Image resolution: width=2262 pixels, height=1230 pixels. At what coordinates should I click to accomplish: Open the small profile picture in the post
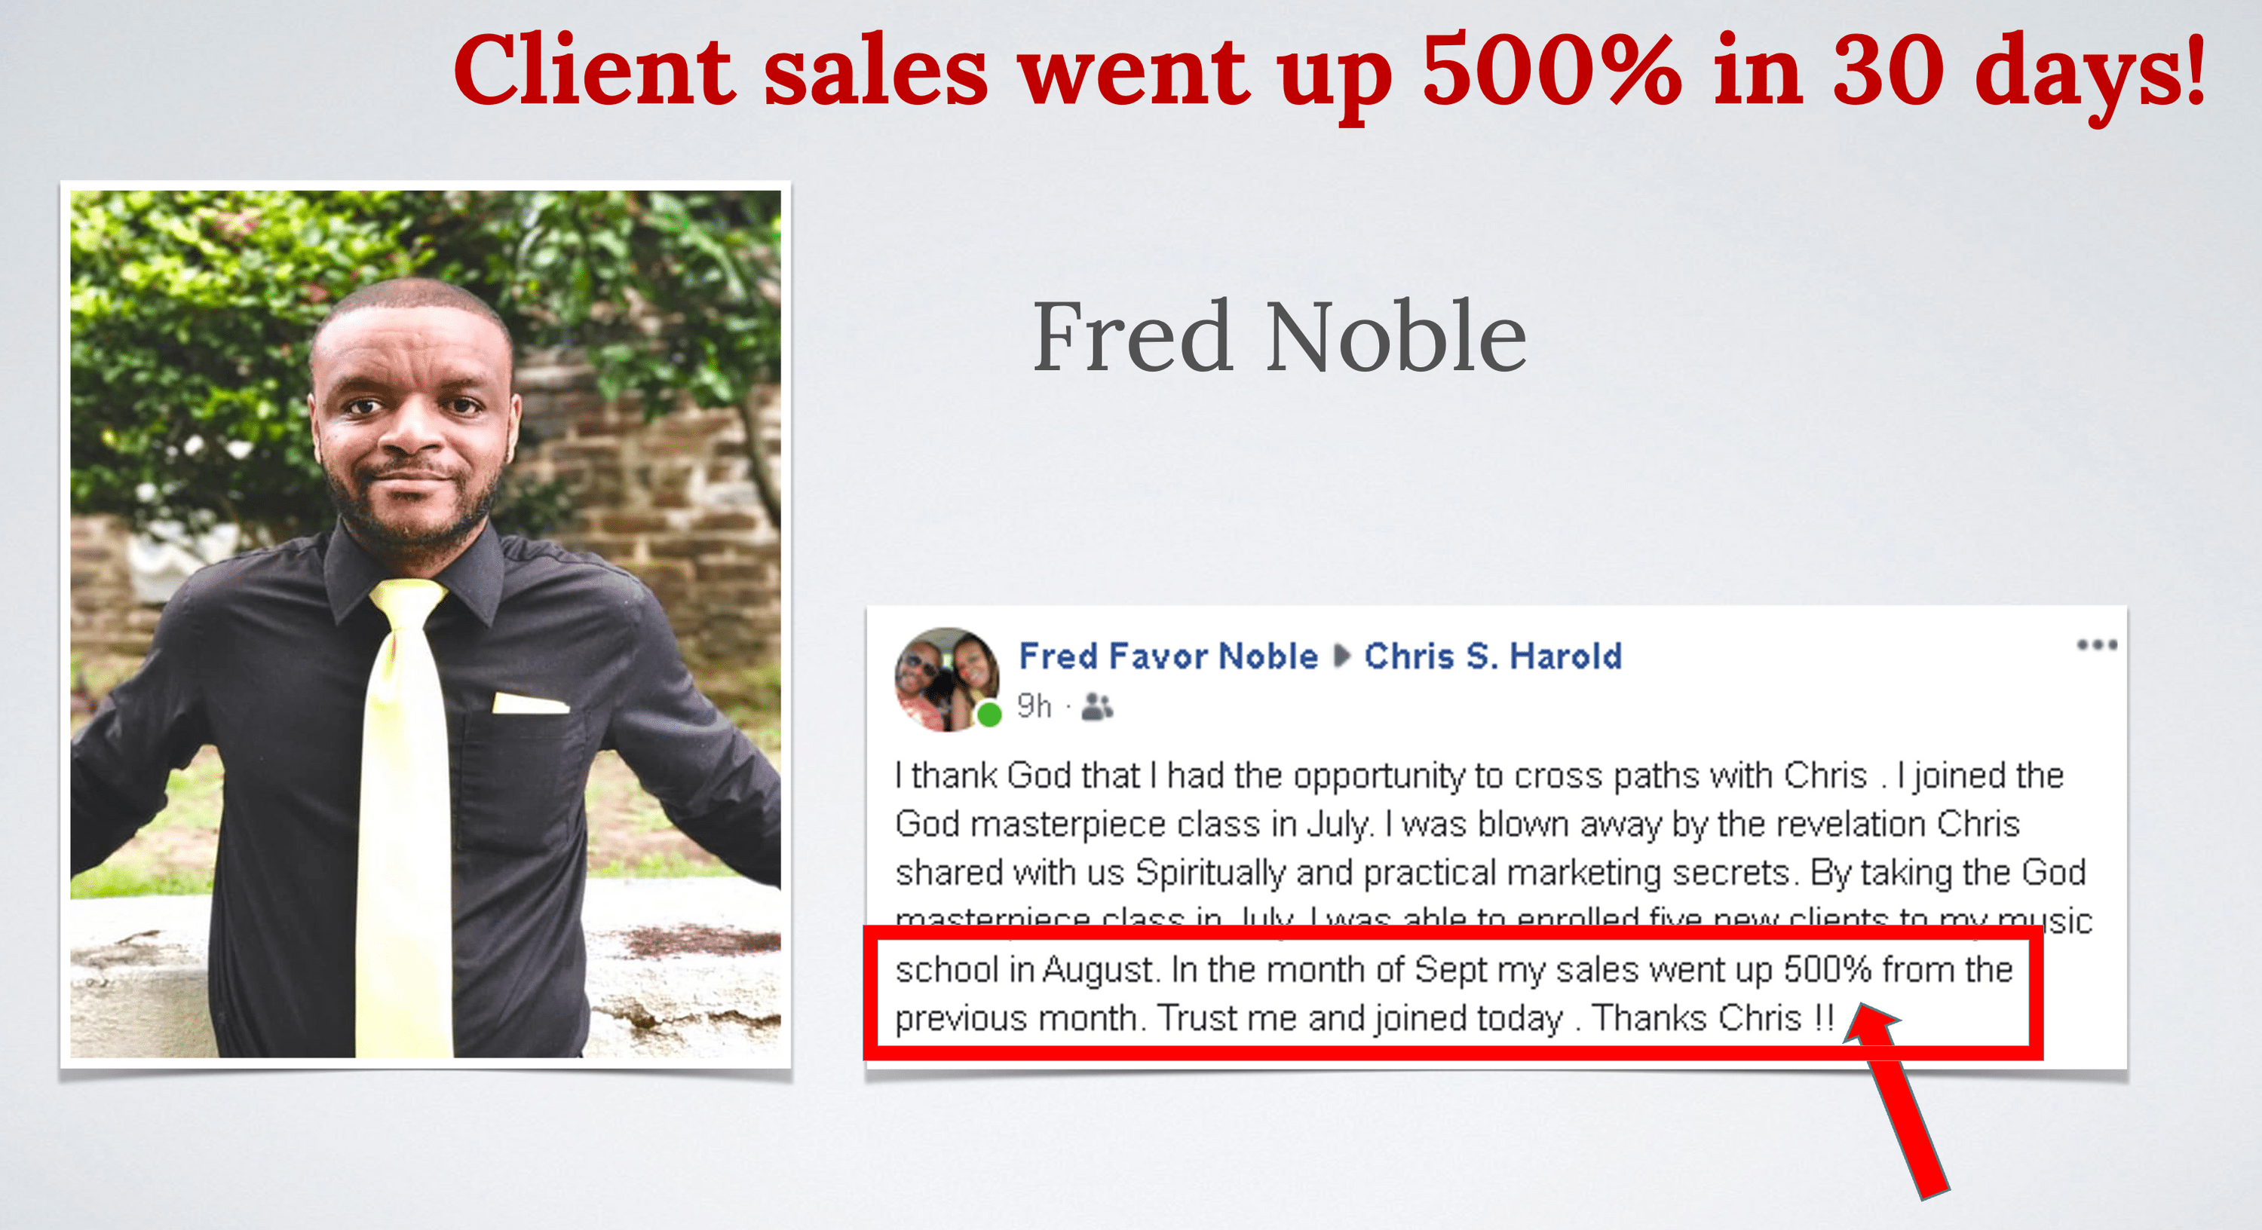point(946,678)
